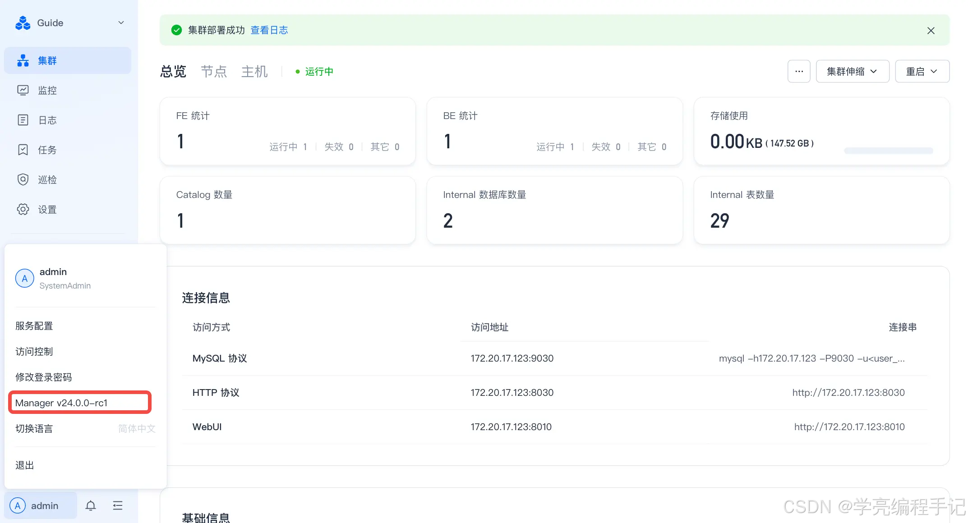
Task: Open the http://172.20.17.123:8010 connection string
Action: point(849,427)
